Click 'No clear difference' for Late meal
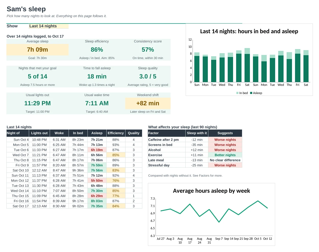319x252 pixels. 225,160
